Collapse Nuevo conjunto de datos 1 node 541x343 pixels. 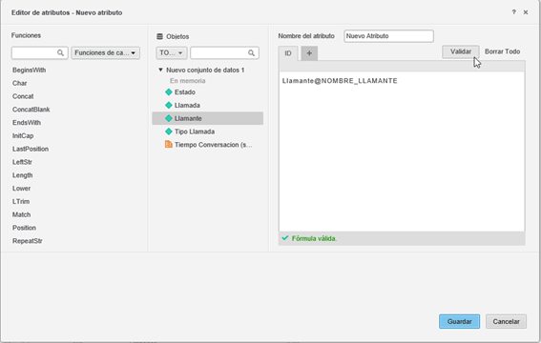(160, 70)
